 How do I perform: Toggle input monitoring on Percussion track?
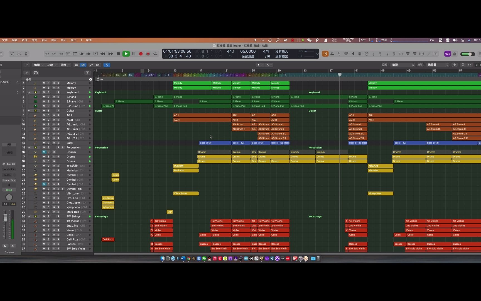(63, 147)
